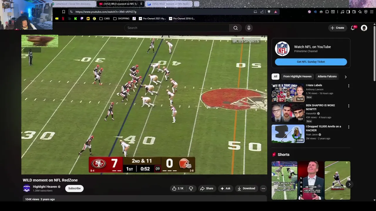Click the YouTube Create button
376x211 pixels.
[x=337, y=28]
